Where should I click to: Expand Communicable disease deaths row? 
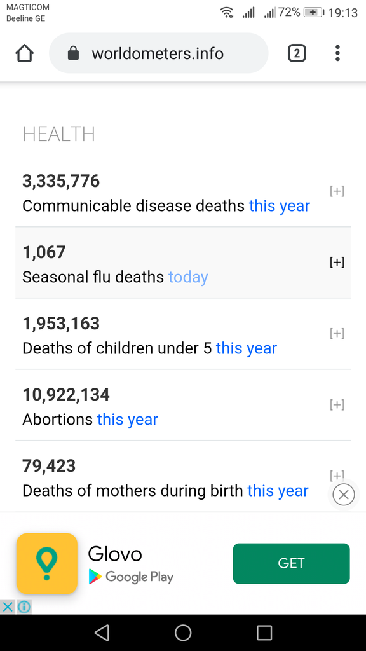tap(337, 191)
